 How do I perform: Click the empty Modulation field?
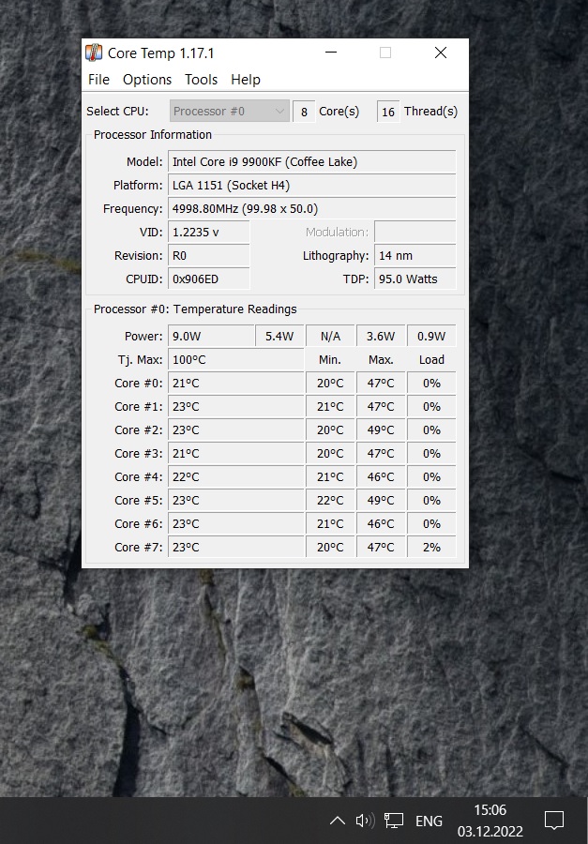[x=415, y=232]
